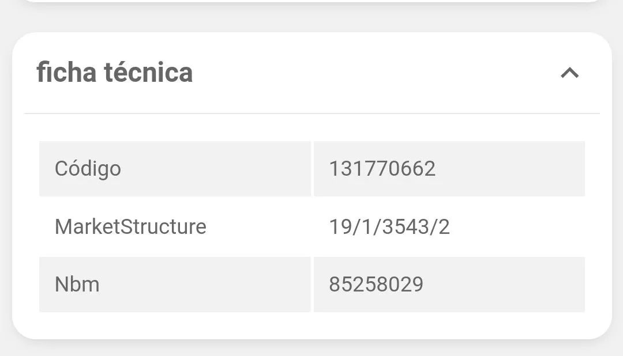Image resolution: width=623 pixels, height=356 pixels.
Task: Select the MarketStructure label
Action: pyautogui.click(x=130, y=226)
